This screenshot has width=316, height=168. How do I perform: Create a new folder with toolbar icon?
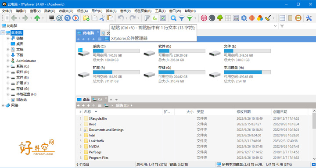(86, 18)
